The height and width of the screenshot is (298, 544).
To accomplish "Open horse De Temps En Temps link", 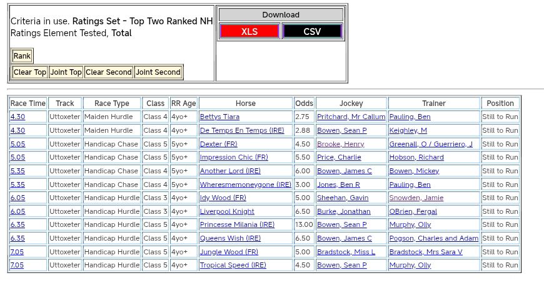I will pyautogui.click(x=241, y=131).
